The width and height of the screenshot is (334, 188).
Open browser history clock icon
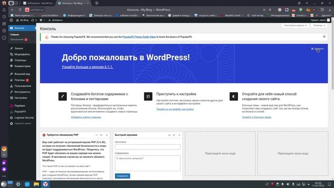(4, 17)
